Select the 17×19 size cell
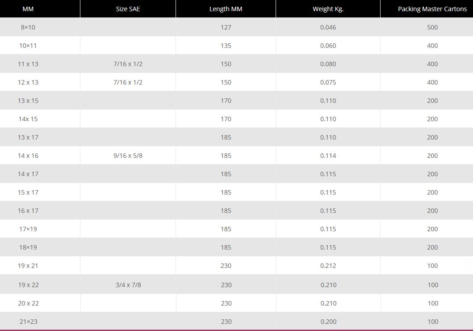473x331 pixels. click(28, 229)
